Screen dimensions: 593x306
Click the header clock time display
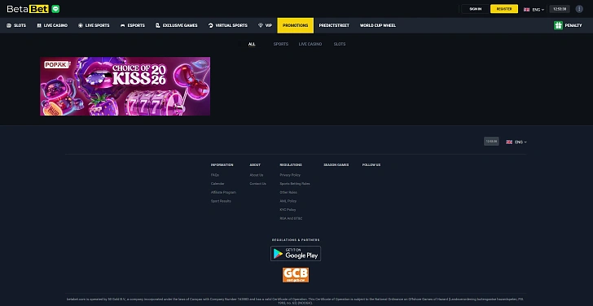click(560, 9)
